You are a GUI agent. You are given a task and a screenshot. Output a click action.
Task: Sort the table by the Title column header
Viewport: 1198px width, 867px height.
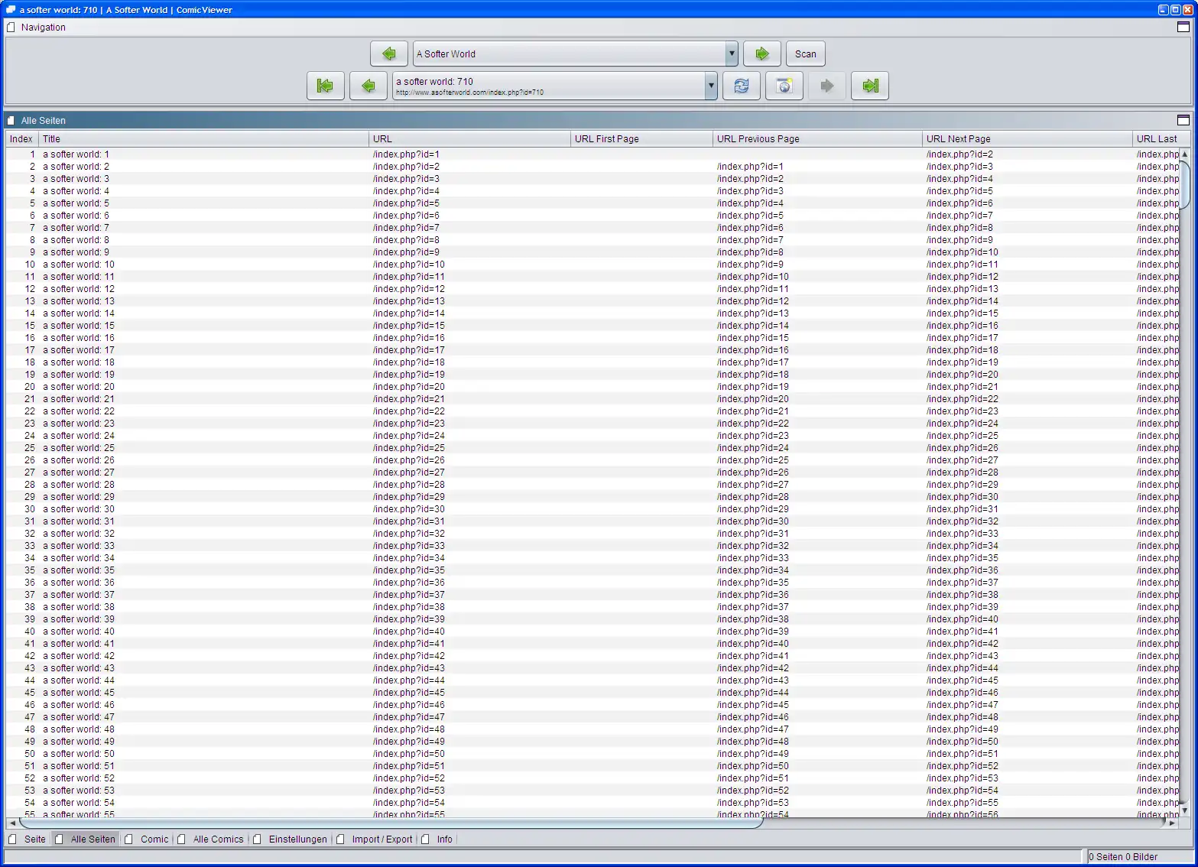pos(204,138)
